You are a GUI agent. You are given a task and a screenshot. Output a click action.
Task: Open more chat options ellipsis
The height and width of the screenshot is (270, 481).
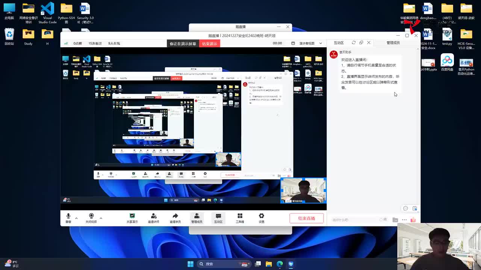(404, 220)
